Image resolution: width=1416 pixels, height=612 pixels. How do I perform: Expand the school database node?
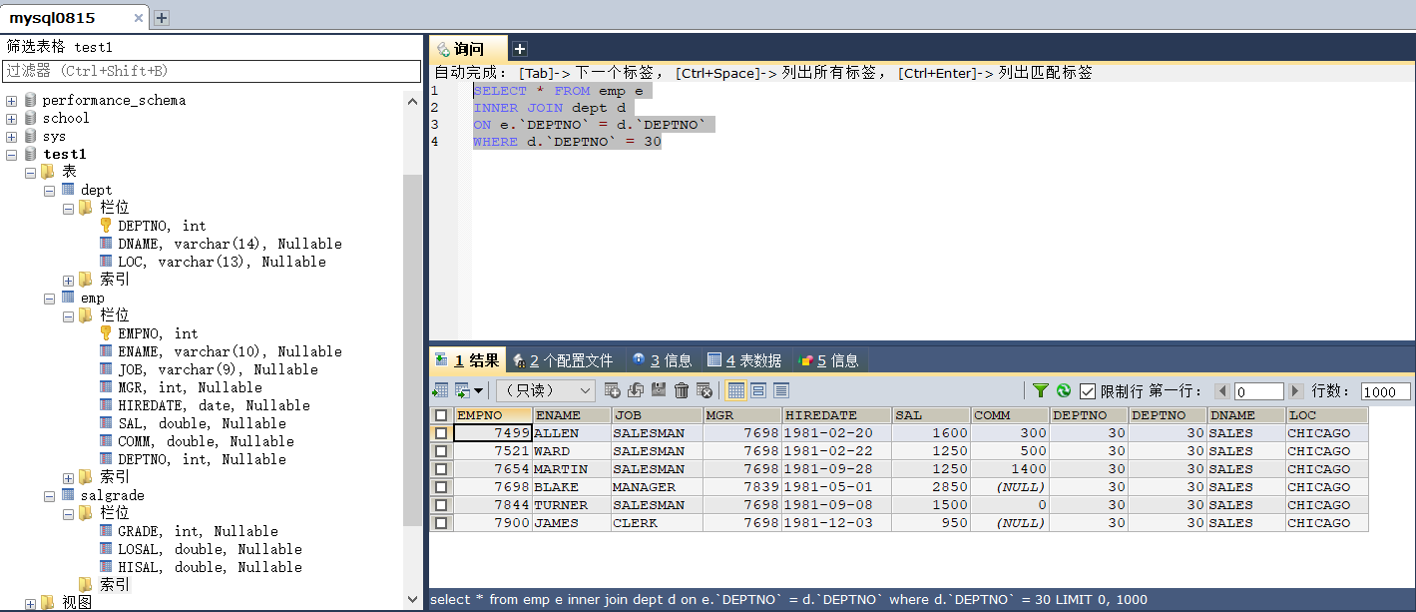(12, 119)
